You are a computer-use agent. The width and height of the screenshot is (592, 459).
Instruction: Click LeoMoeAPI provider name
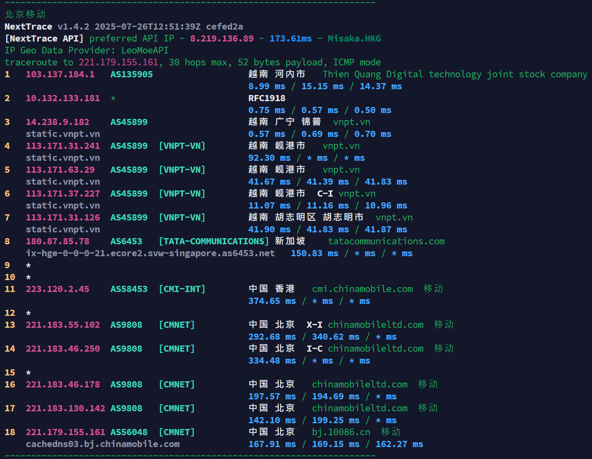145,50
